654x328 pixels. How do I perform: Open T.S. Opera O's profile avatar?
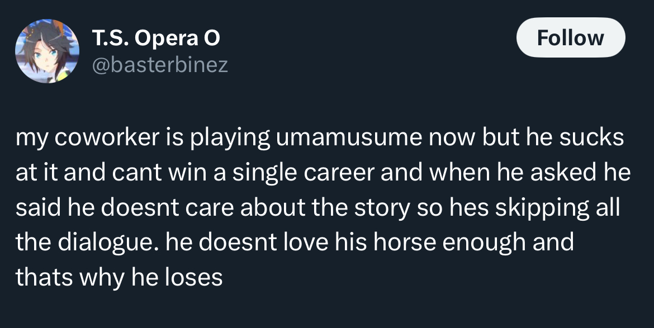[47, 51]
